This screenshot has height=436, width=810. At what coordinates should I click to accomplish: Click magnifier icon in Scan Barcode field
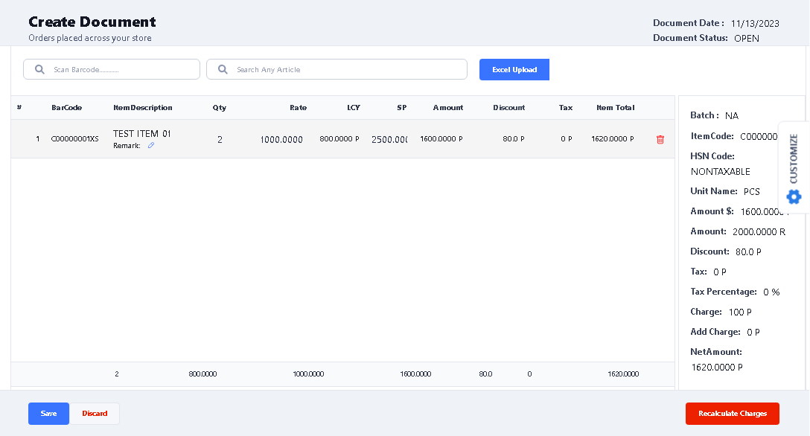[x=39, y=69]
